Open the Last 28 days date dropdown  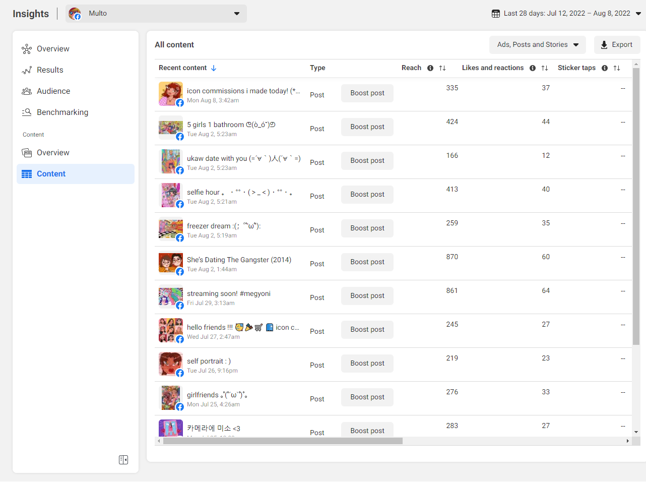click(x=638, y=14)
